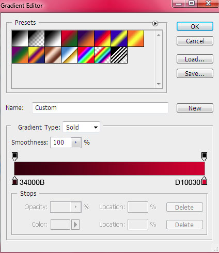Open the Presets panel flyout menu arrow
This screenshot has height=253, width=219.
pyautogui.click(x=155, y=23)
